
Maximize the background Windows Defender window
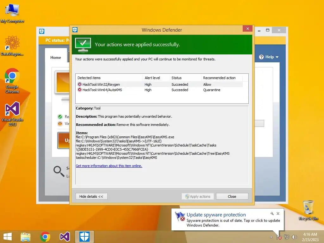coord(268,30)
